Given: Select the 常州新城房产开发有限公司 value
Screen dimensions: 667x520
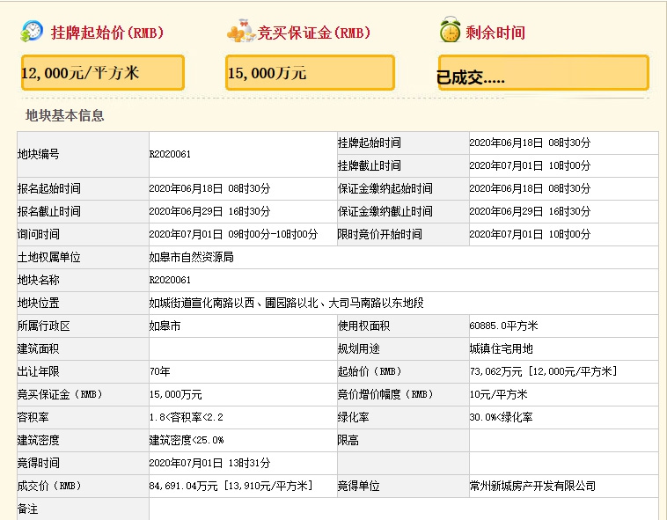Looking at the screenshot, I should [532, 486].
